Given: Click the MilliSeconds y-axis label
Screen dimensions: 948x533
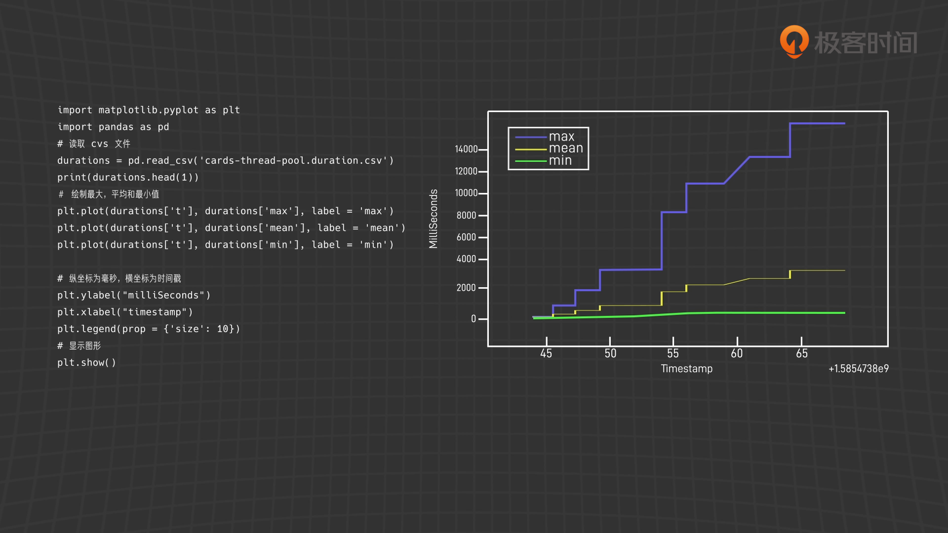Looking at the screenshot, I should [434, 219].
